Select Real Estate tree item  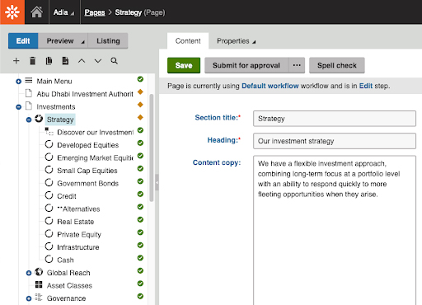coord(75,222)
